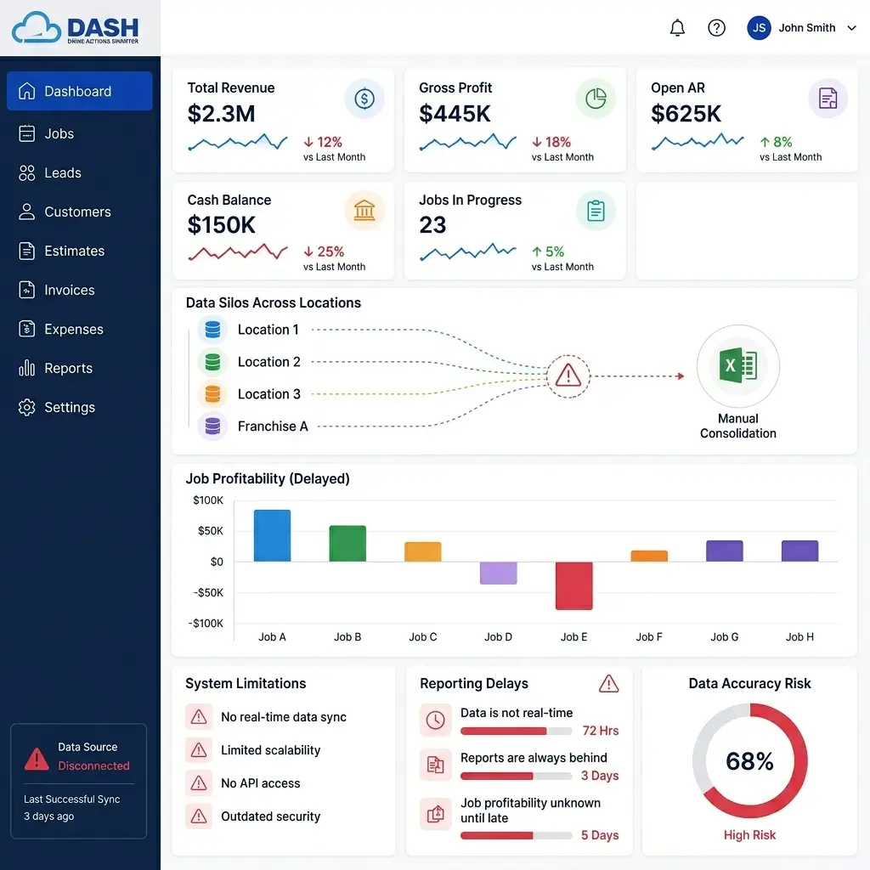Click the Location 3 orange database icon
This screenshot has height=870, width=870.
(212, 394)
